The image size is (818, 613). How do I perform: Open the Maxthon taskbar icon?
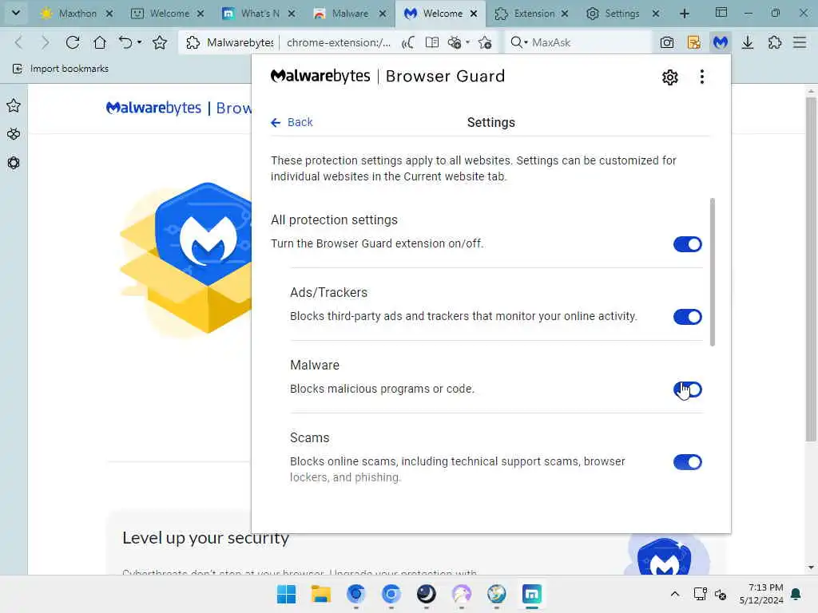point(531,594)
